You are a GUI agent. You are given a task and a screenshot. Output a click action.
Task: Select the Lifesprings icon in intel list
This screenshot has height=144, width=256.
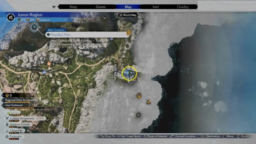click(x=7, y=130)
